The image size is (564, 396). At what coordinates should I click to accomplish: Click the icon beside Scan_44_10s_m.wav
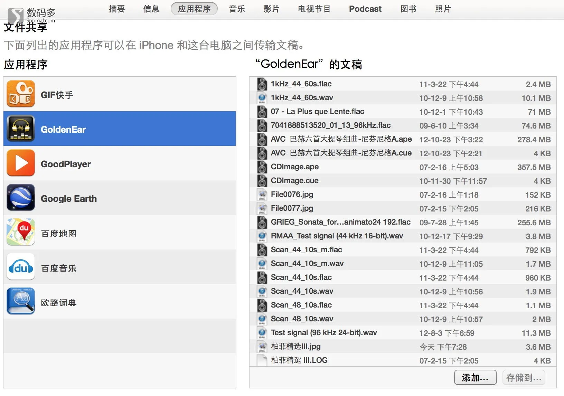[x=262, y=264]
